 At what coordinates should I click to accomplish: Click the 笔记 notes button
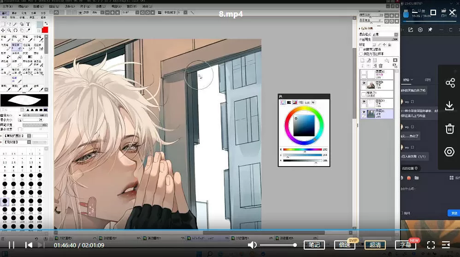click(314, 245)
